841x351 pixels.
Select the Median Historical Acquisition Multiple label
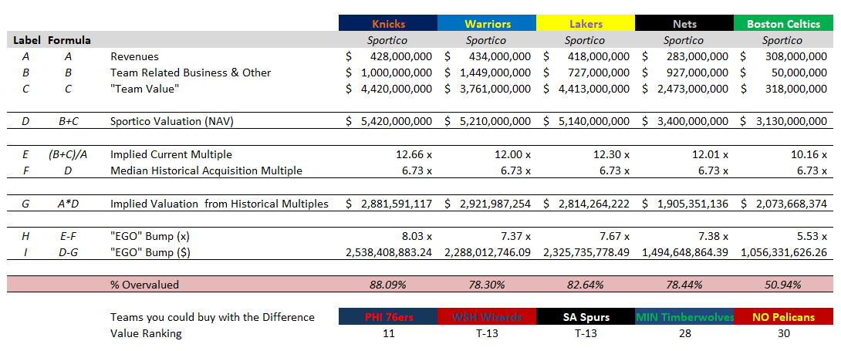point(206,171)
